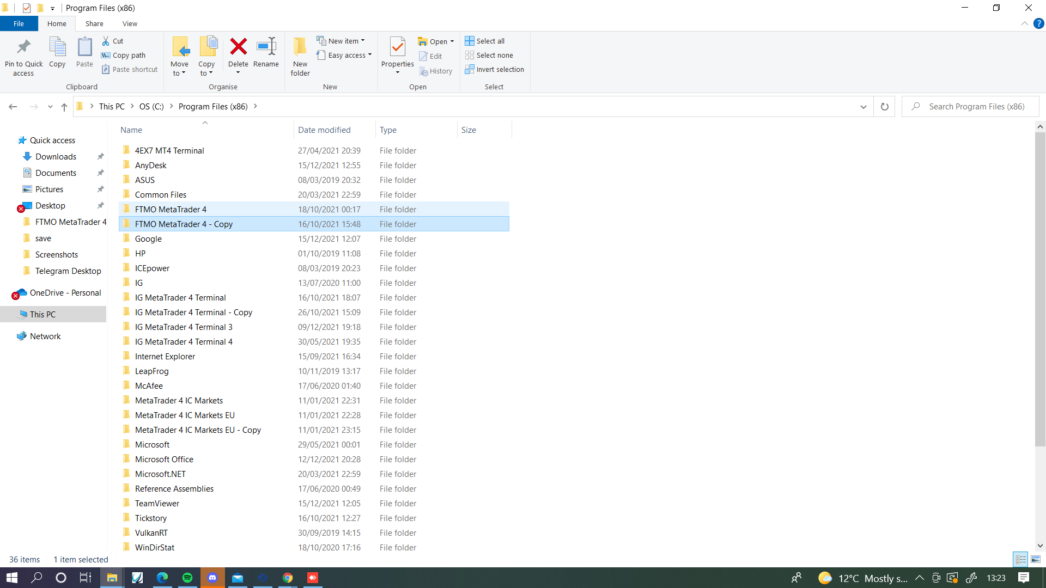Click the Properties icon
1046x588 pixels.
pos(398,47)
